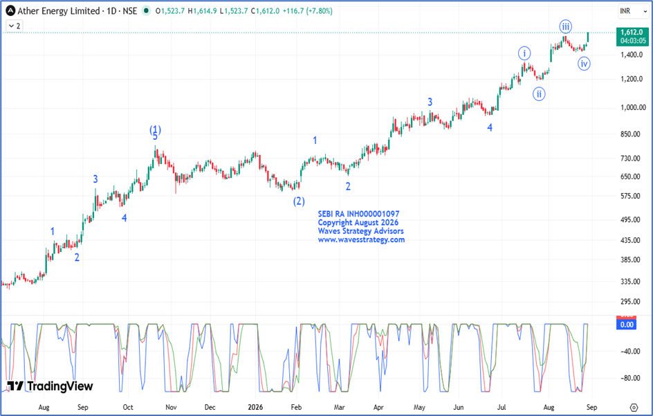Click the Mar label on time axis
Viewport: 653px width, 416px height.
click(x=339, y=407)
